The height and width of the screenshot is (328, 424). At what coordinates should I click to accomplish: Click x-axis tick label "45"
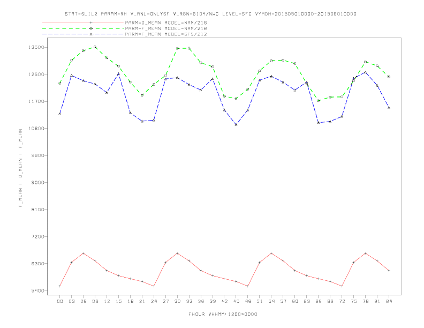(236, 301)
